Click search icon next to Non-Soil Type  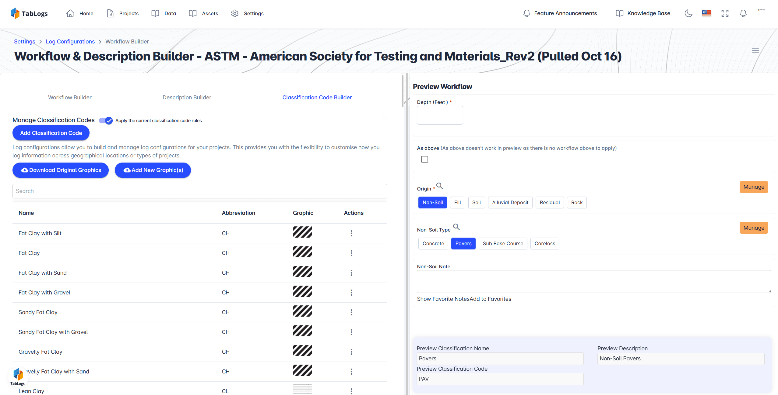(456, 227)
